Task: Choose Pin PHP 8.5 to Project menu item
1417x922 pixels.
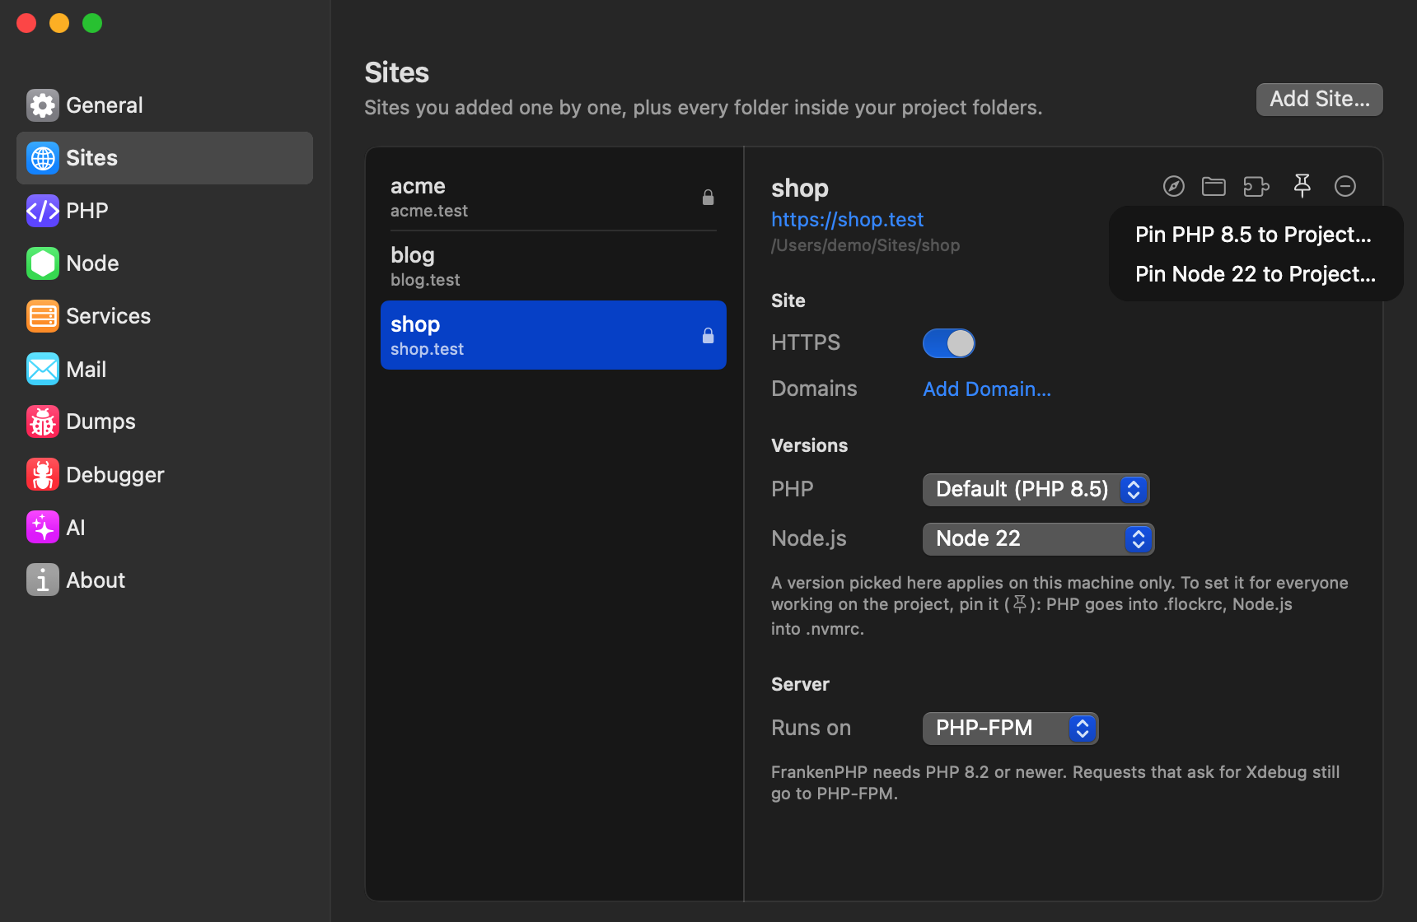Action: click(1254, 235)
